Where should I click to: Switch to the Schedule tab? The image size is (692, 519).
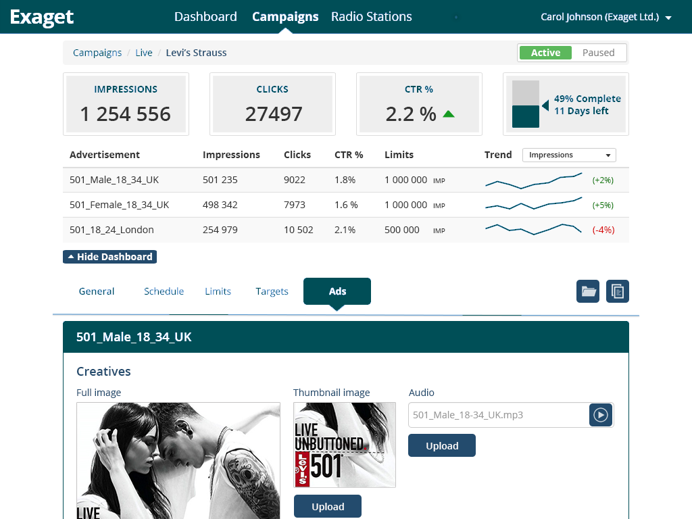[164, 291]
